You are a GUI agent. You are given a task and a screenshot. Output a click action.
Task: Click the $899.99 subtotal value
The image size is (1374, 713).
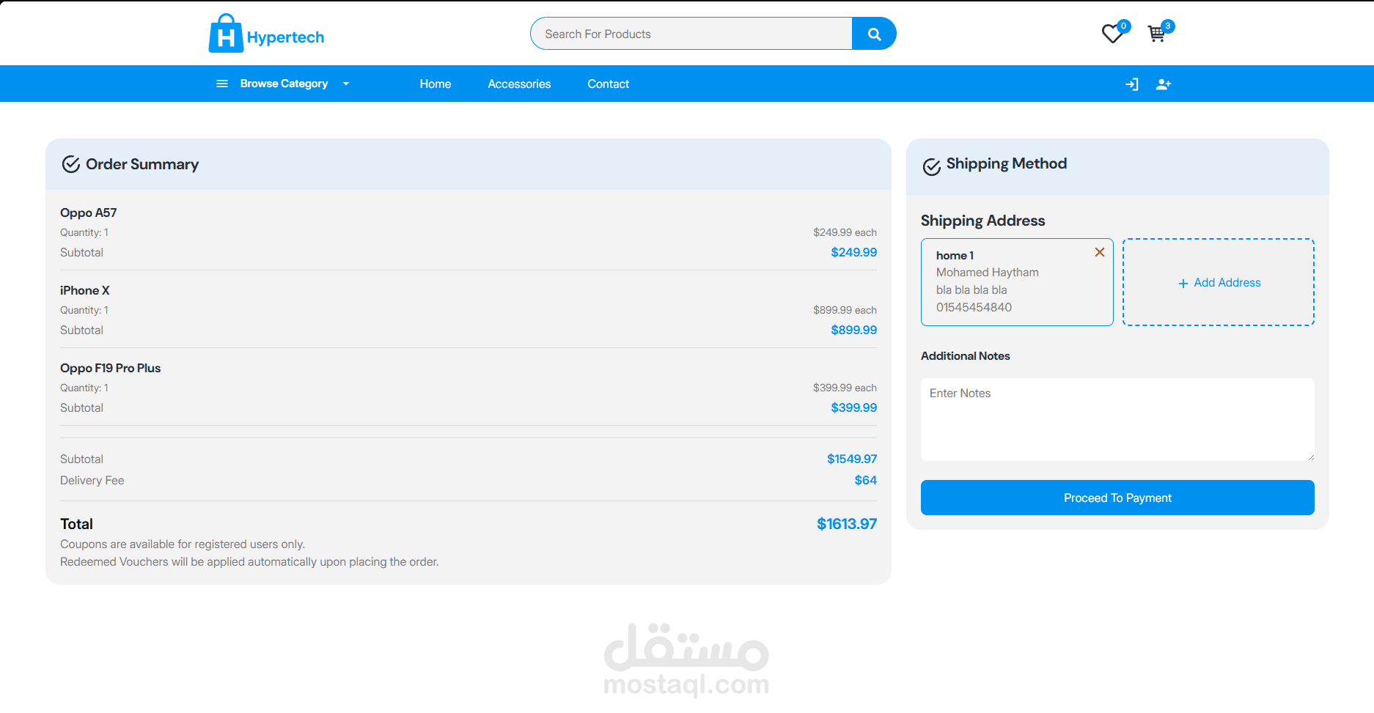point(853,330)
